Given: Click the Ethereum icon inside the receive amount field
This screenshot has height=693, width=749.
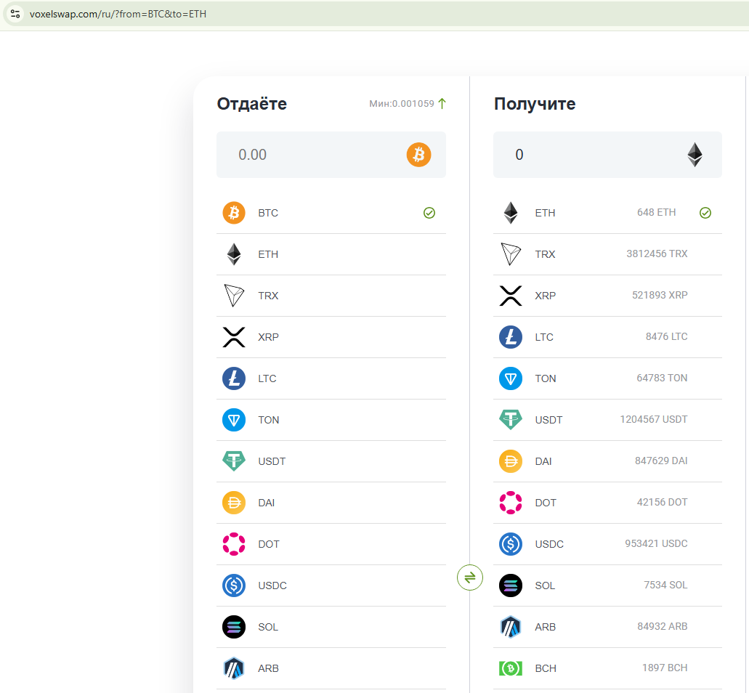Looking at the screenshot, I should click(x=695, y=155).
